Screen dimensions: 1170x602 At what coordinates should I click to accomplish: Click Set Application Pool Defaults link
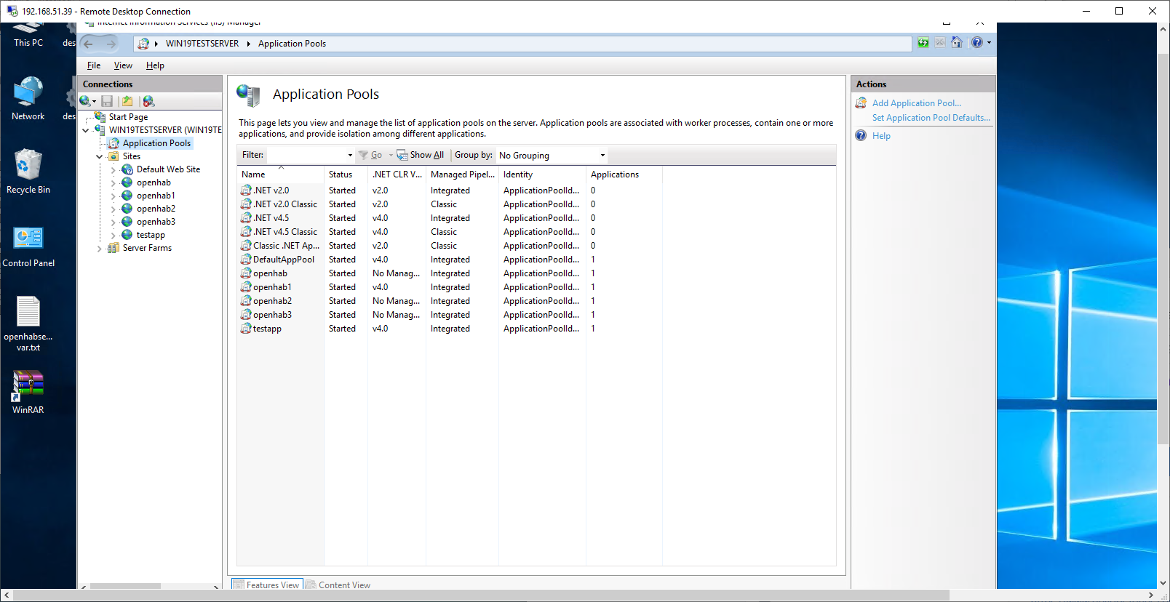[x=931, y=118]
